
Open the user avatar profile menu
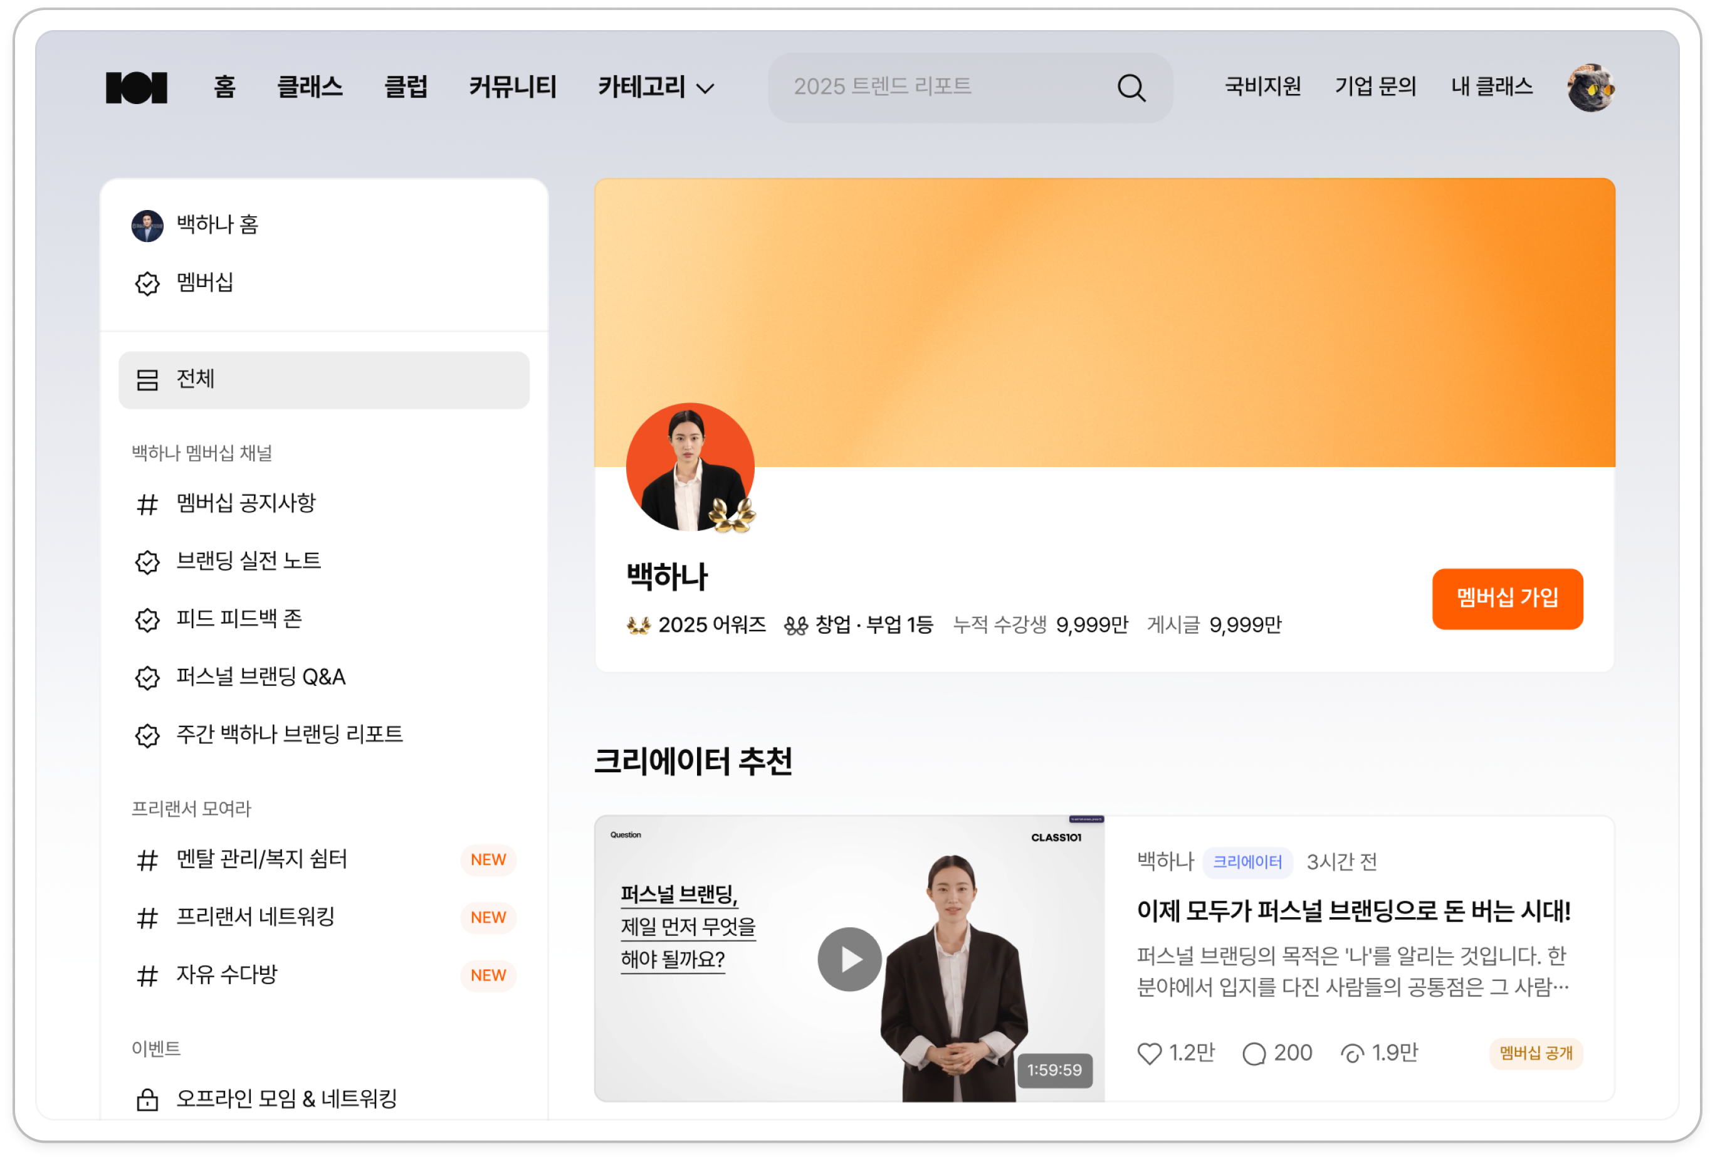(1590, 88)
